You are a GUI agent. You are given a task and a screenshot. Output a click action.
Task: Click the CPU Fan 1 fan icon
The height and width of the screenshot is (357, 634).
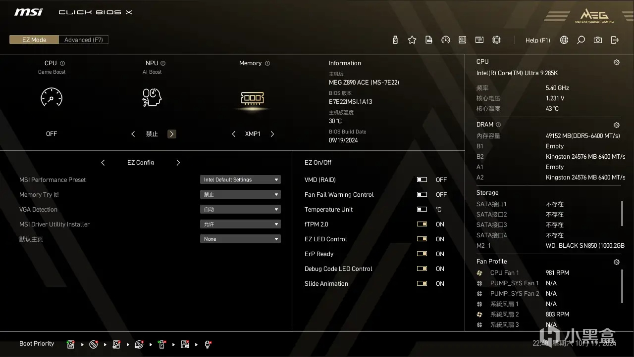tap(479, 273)
